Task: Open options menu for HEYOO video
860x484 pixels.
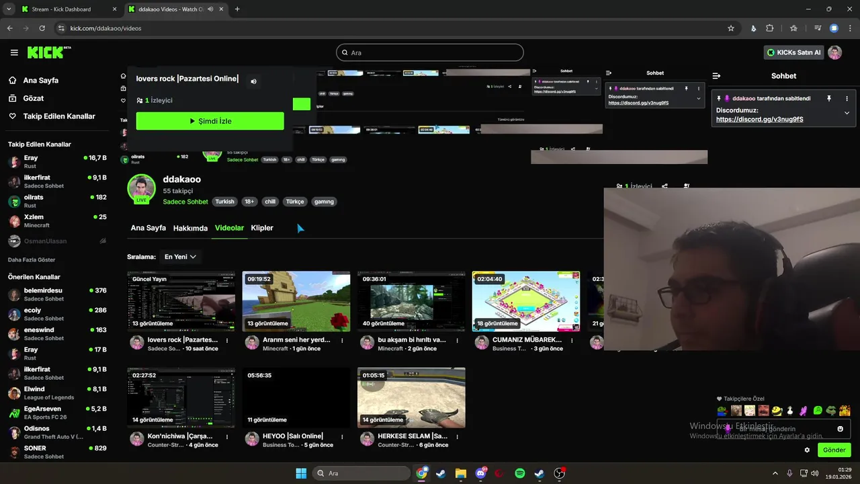Action: click(342, 436)
